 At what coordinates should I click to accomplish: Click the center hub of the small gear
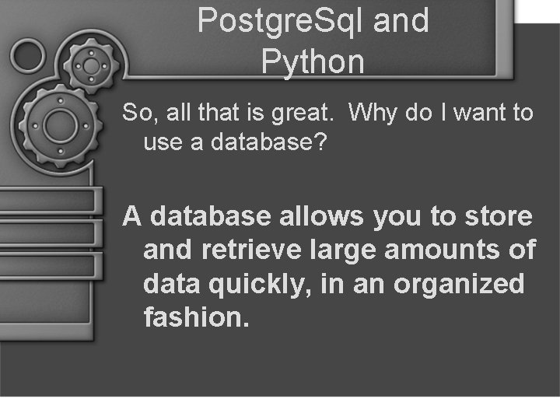coord(91,66)
